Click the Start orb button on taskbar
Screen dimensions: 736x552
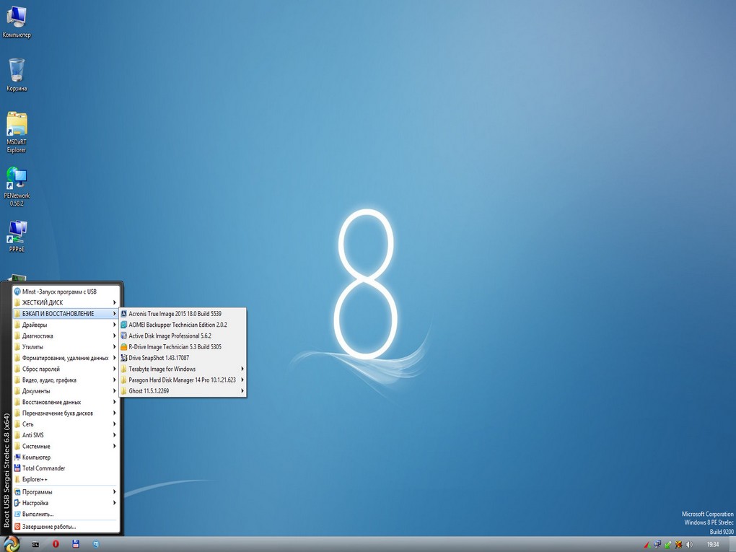click(x=12, y=544)
